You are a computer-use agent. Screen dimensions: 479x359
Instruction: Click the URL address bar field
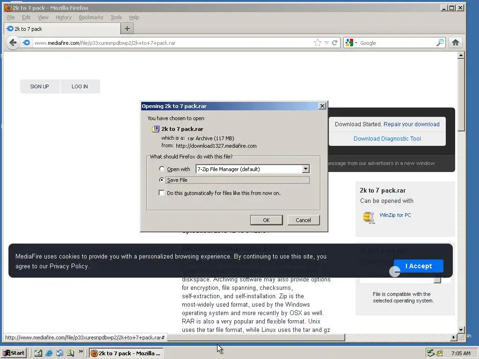[173, 43]
